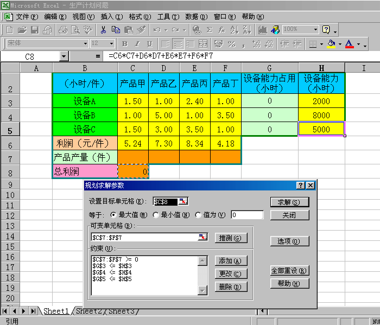This screenshot has height=325, width=380.
Task: Open the 插入 menu
Action: (x=111, y=17)
